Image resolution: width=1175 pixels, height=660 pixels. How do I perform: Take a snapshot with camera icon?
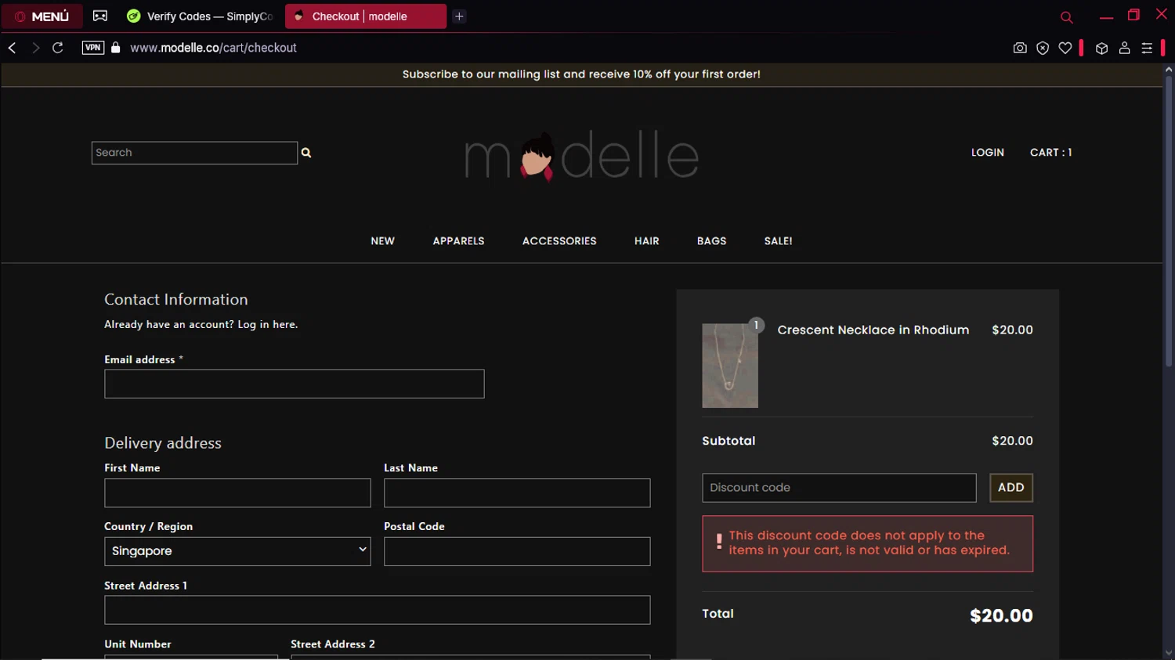(1020, 48)
